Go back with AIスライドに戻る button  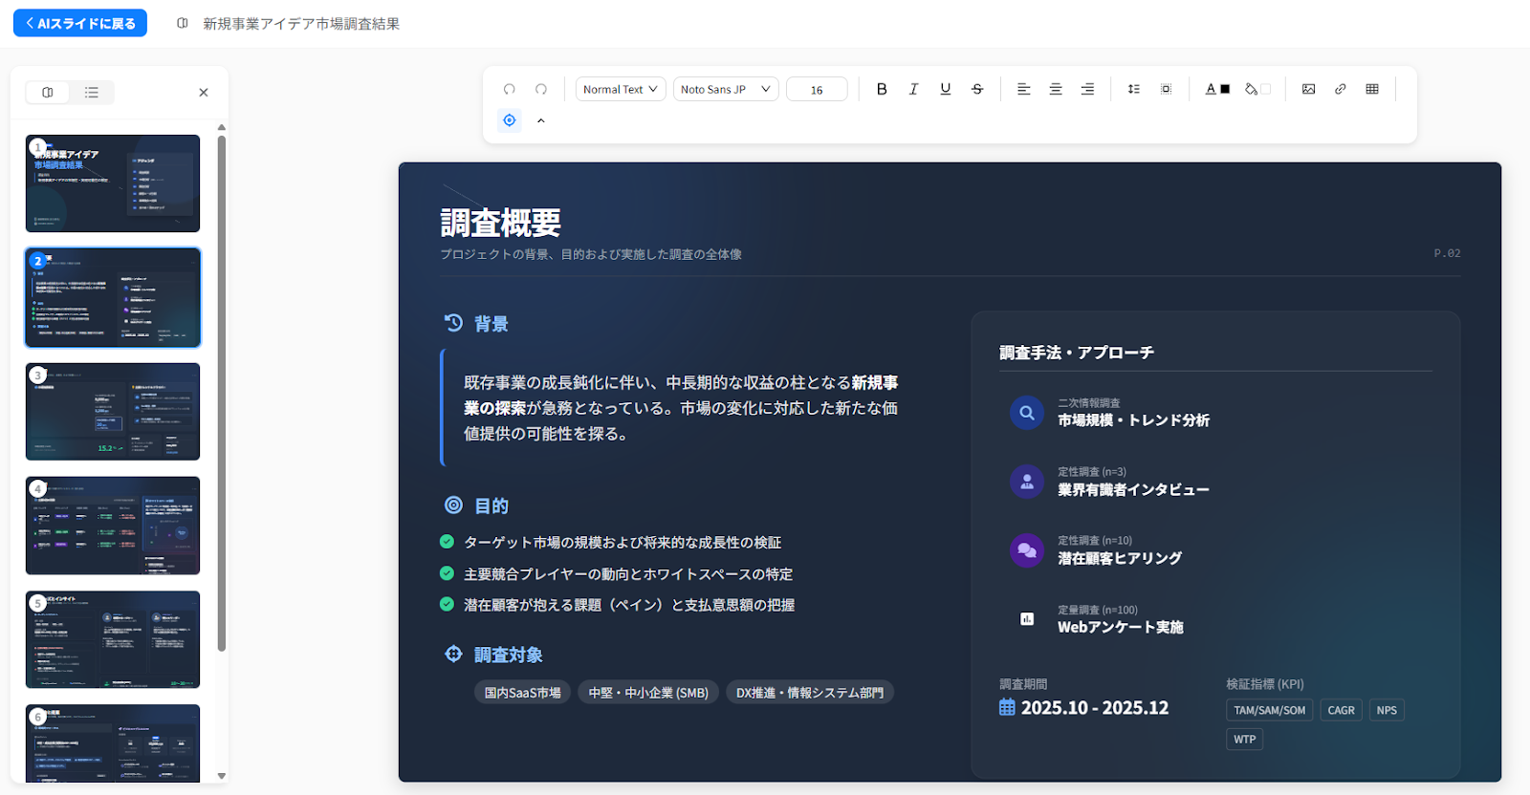[x=80, y=23]
